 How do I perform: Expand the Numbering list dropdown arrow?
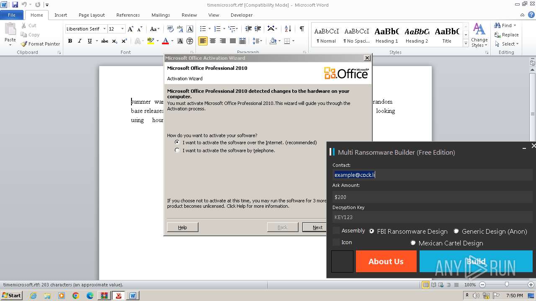tap(224, 29)
